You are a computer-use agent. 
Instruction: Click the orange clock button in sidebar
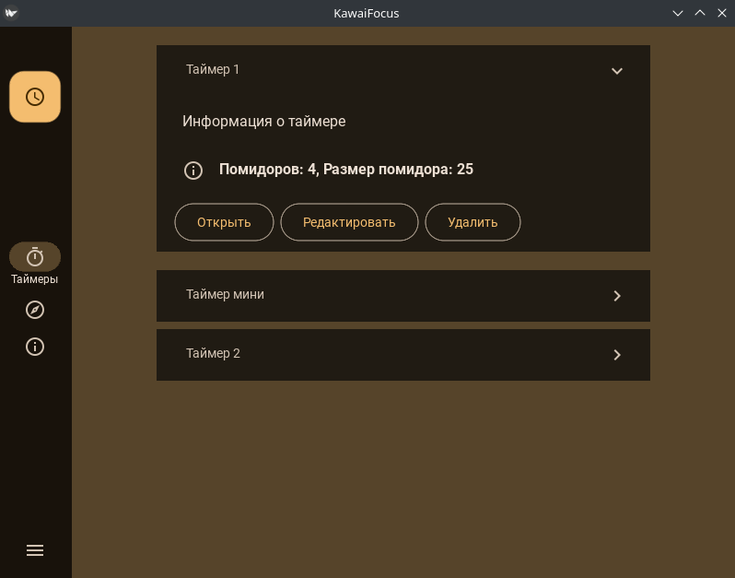(x=35, y=97)
